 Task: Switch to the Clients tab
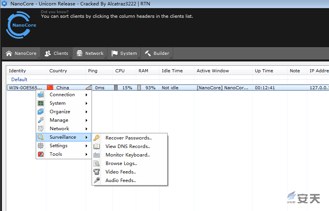[x=56, y=53]
